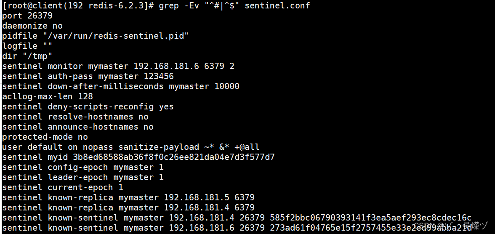The image size is (495, 234).
Task: Click the known-sentinel 192.168.181.4 line
Action: pyautogui.click(x=237, y=218)
